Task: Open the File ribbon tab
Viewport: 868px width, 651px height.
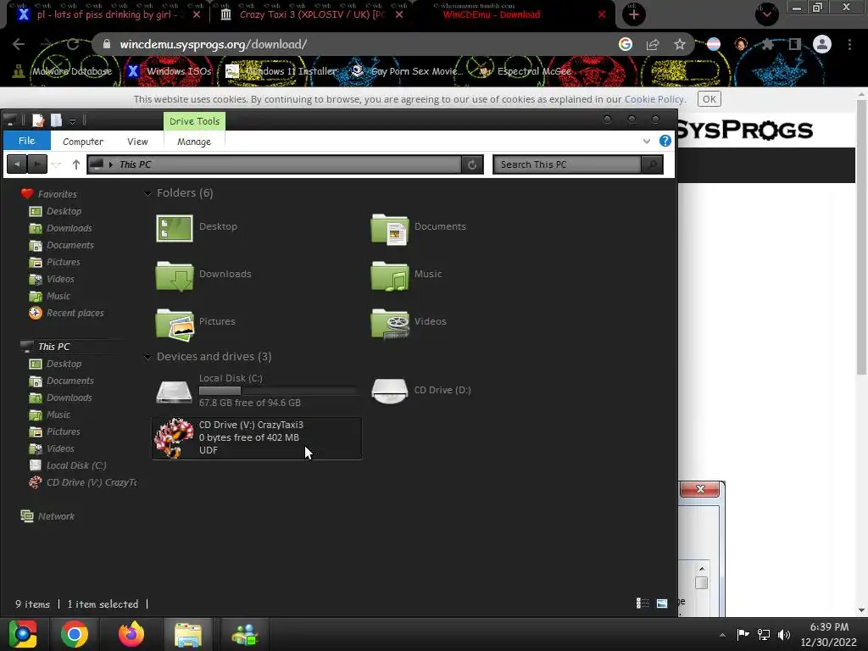Action: coord(26,141)
